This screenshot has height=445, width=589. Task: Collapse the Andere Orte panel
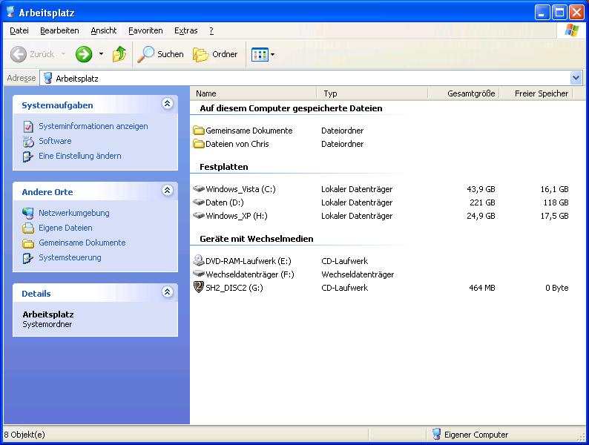tap(167, 191)
